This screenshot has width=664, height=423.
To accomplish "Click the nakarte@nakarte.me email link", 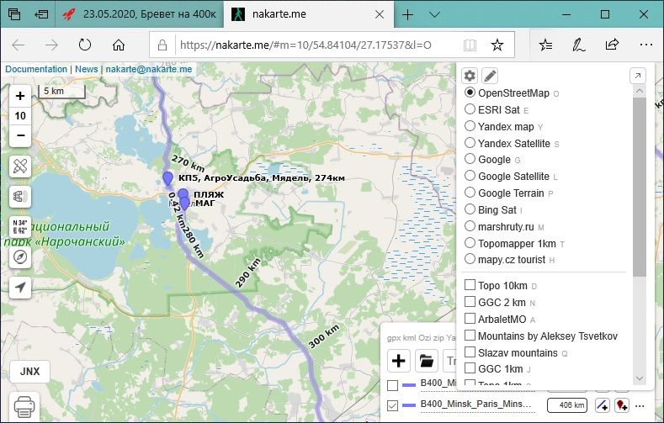I will click(149, 69).
